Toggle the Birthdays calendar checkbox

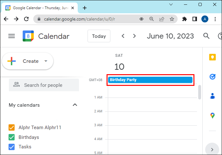click(x=12, y=137)
